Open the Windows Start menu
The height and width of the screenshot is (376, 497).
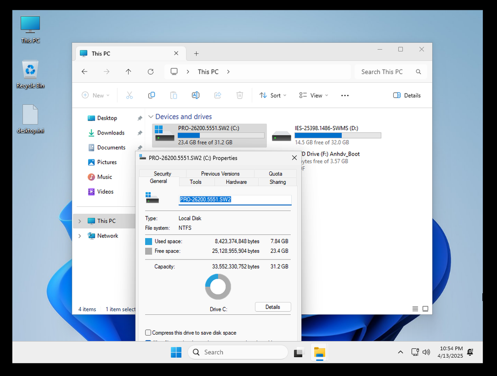(176, 352)
